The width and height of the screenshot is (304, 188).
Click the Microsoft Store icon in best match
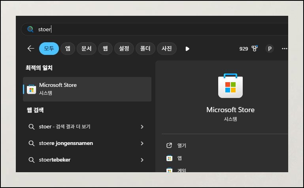[31, 89]
